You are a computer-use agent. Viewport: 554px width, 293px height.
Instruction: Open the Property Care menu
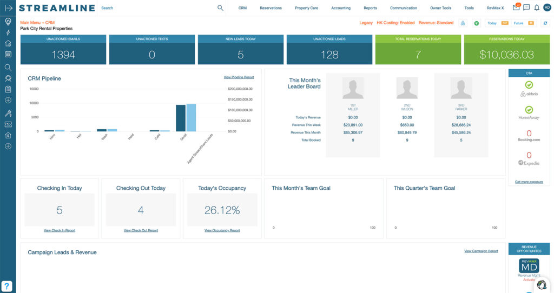tap(306, 8)
